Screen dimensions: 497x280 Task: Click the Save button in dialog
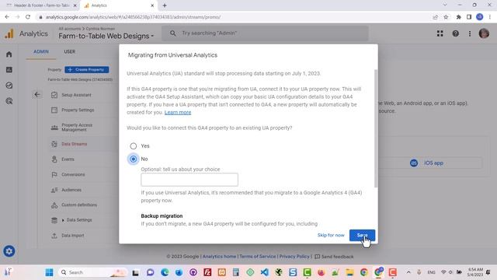click(362, 235)
